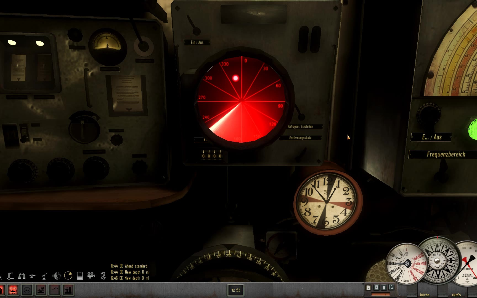Open the flak gun station icon

click(45, 276)
